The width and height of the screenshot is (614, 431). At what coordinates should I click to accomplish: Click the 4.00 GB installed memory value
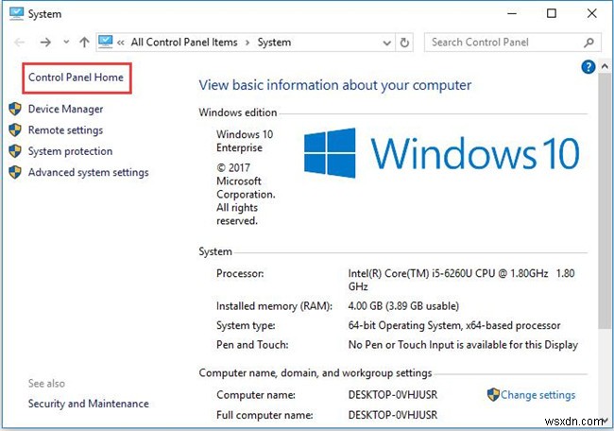pos(403,306)
